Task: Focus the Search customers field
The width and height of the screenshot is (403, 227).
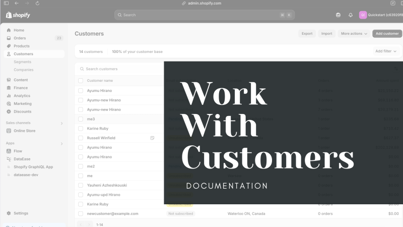Action: (121, 69)
